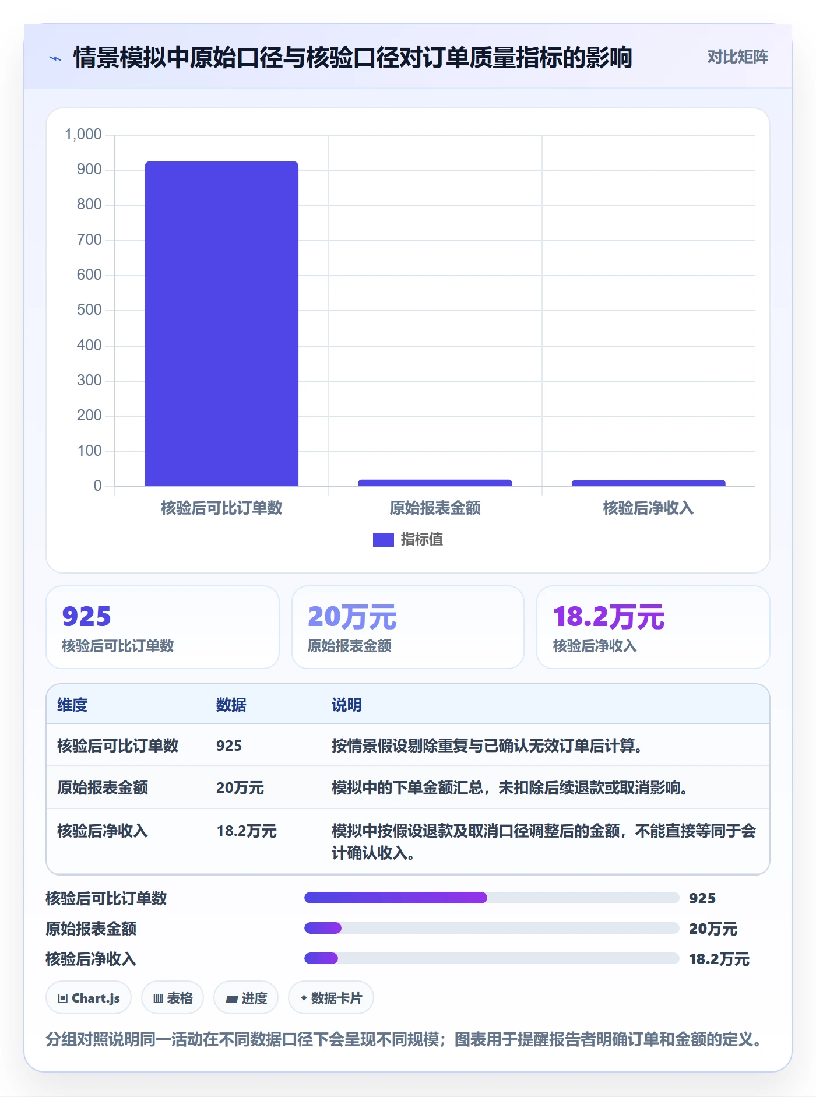This screenshot has height=1097, width=816.
Task: Open the 20万元 data card
Action: coord(408,627)
